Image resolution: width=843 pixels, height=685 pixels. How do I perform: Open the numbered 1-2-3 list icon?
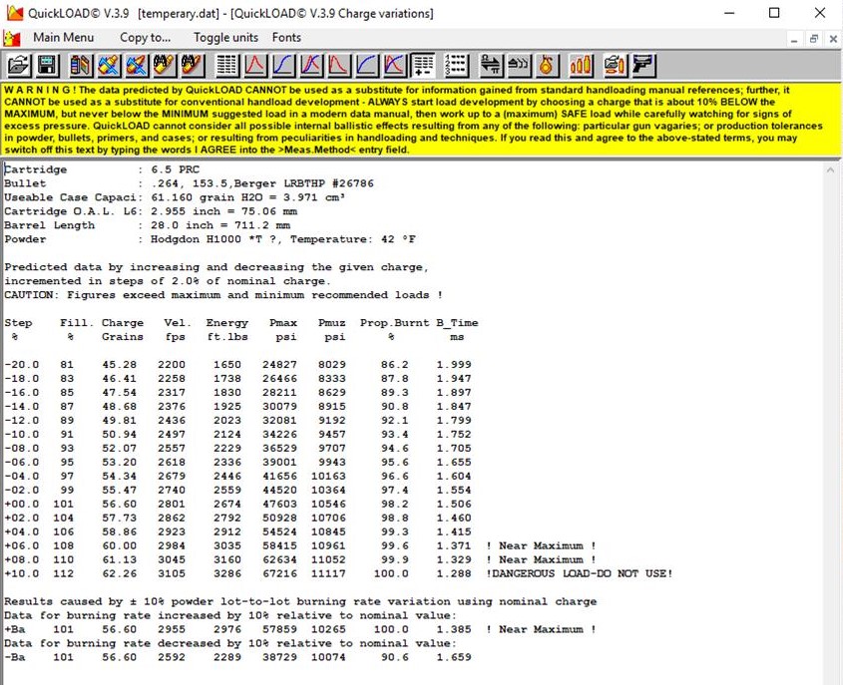457,66
